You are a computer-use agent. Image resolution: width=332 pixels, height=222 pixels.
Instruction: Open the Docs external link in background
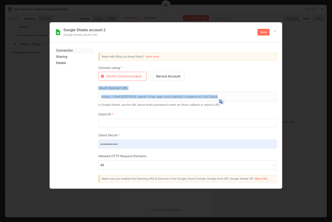pos(310,9)
